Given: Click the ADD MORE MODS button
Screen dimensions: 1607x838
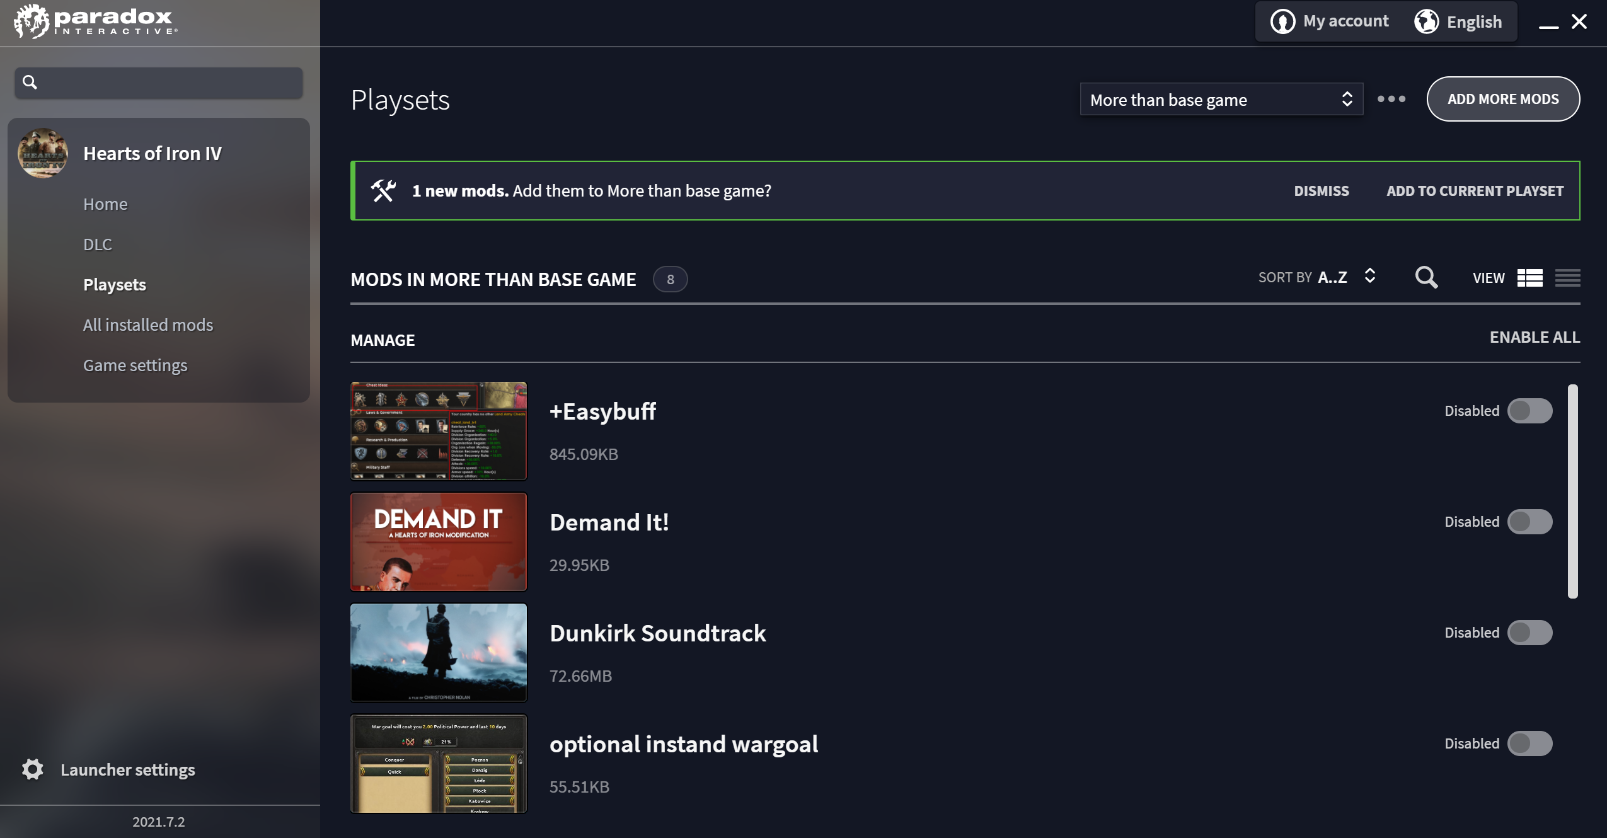Looking at the screenshot, I should (x=1503, y=99).
